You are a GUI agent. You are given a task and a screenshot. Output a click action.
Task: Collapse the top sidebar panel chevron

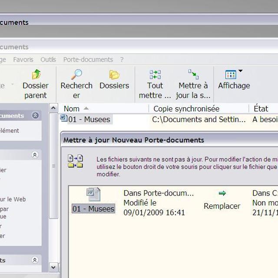point(35,116)
